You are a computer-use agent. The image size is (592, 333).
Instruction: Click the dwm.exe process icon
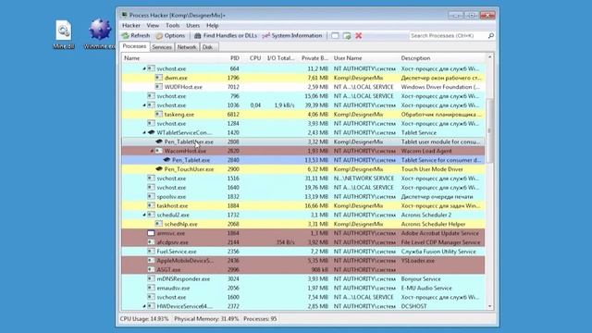click(x=159, y=78)
